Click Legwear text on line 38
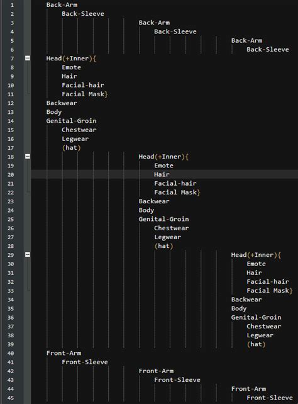298x404 pixels. pyautogui.click(x=260, y=335)
